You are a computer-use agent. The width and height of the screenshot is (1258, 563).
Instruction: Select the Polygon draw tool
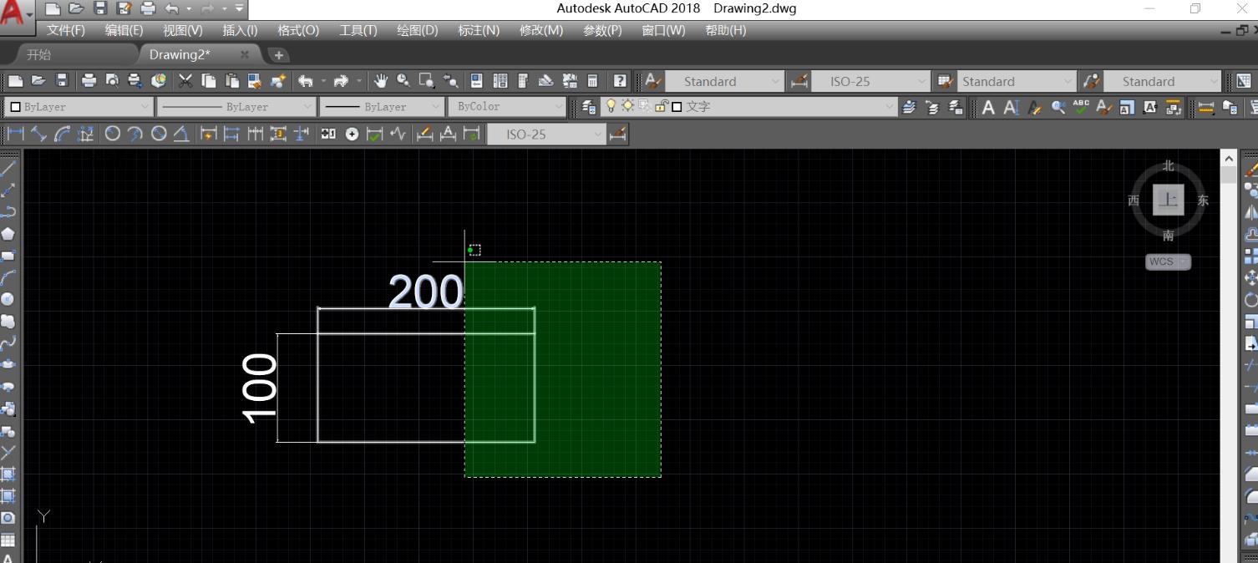pyautogui.click(x=8, y=233)
